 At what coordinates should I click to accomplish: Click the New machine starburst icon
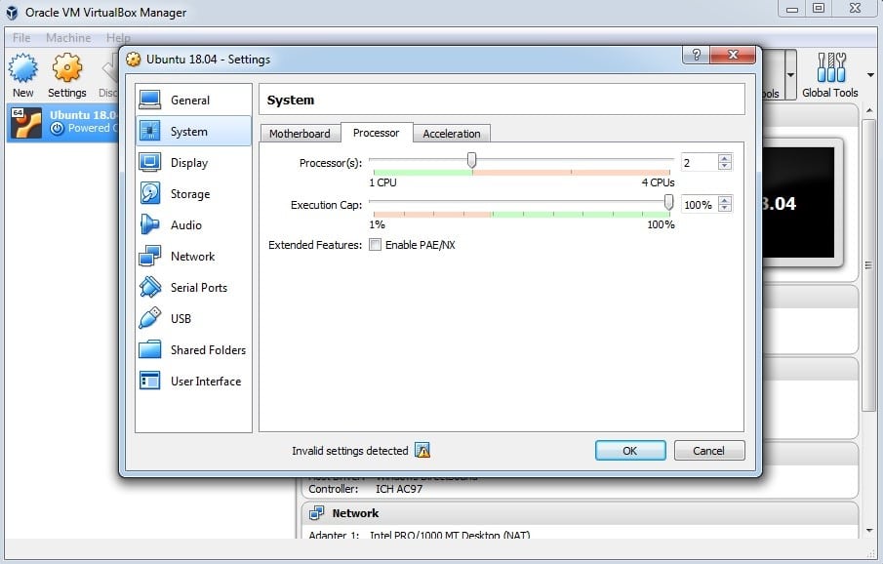(23, 68)
